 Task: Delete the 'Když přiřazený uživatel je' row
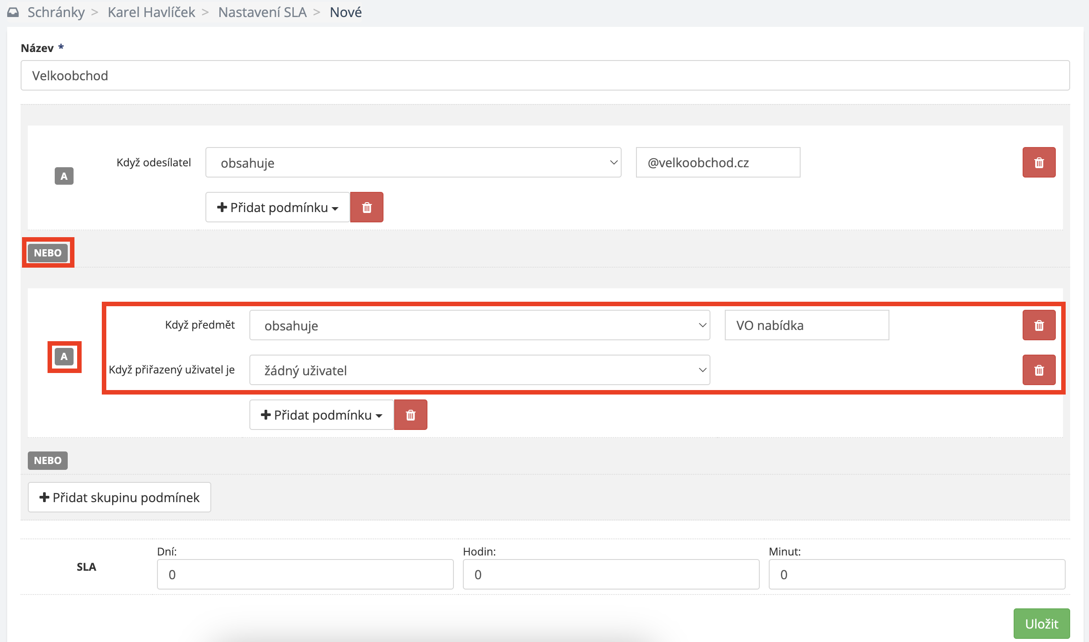point(1039,370)
